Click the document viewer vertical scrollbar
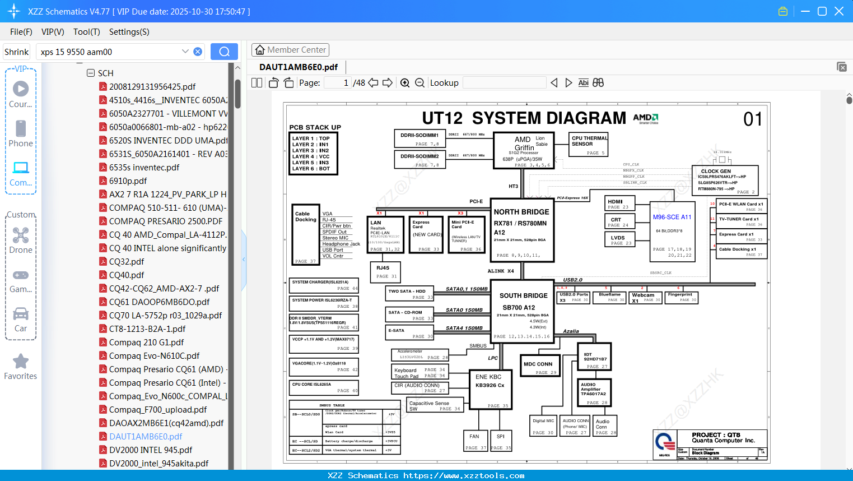Viewport: 853px width, 481px height. pos(849,99)
